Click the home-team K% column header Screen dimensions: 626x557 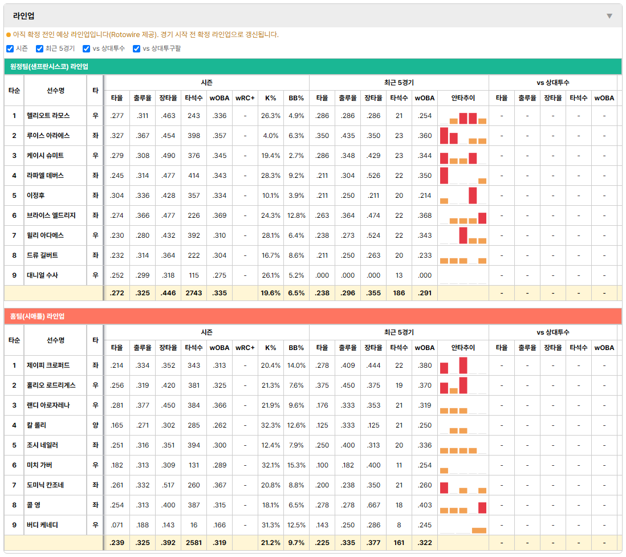pos(271,348)
